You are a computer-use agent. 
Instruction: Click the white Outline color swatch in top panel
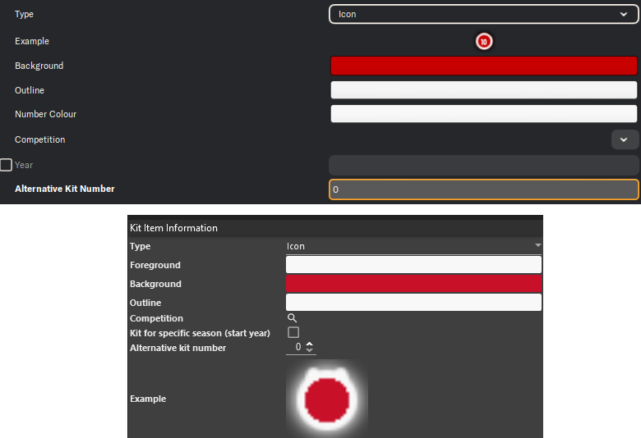click(483, 89)
